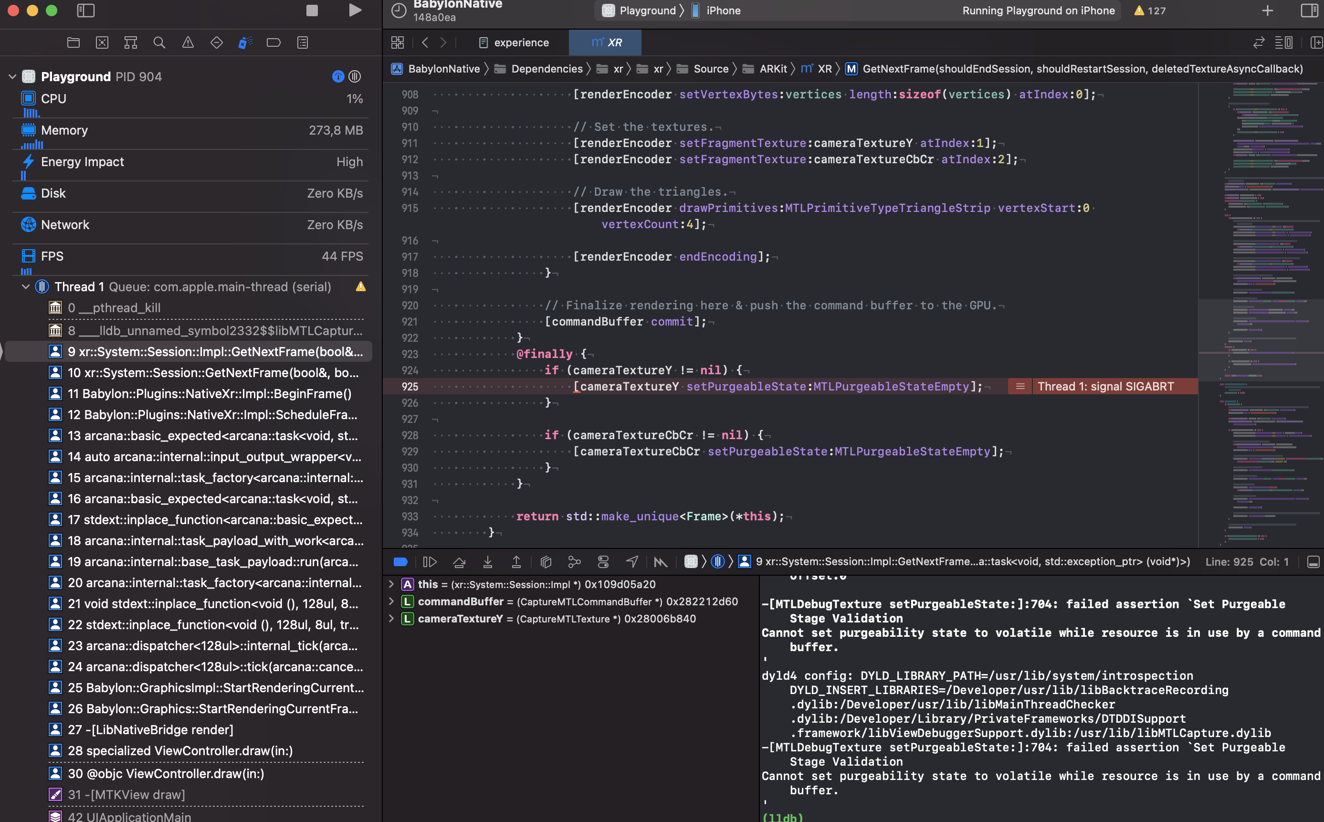Viewport: 1324px width, 822px height.
Task: Expand the commandBuffer variable
Action: pos(391,601)
